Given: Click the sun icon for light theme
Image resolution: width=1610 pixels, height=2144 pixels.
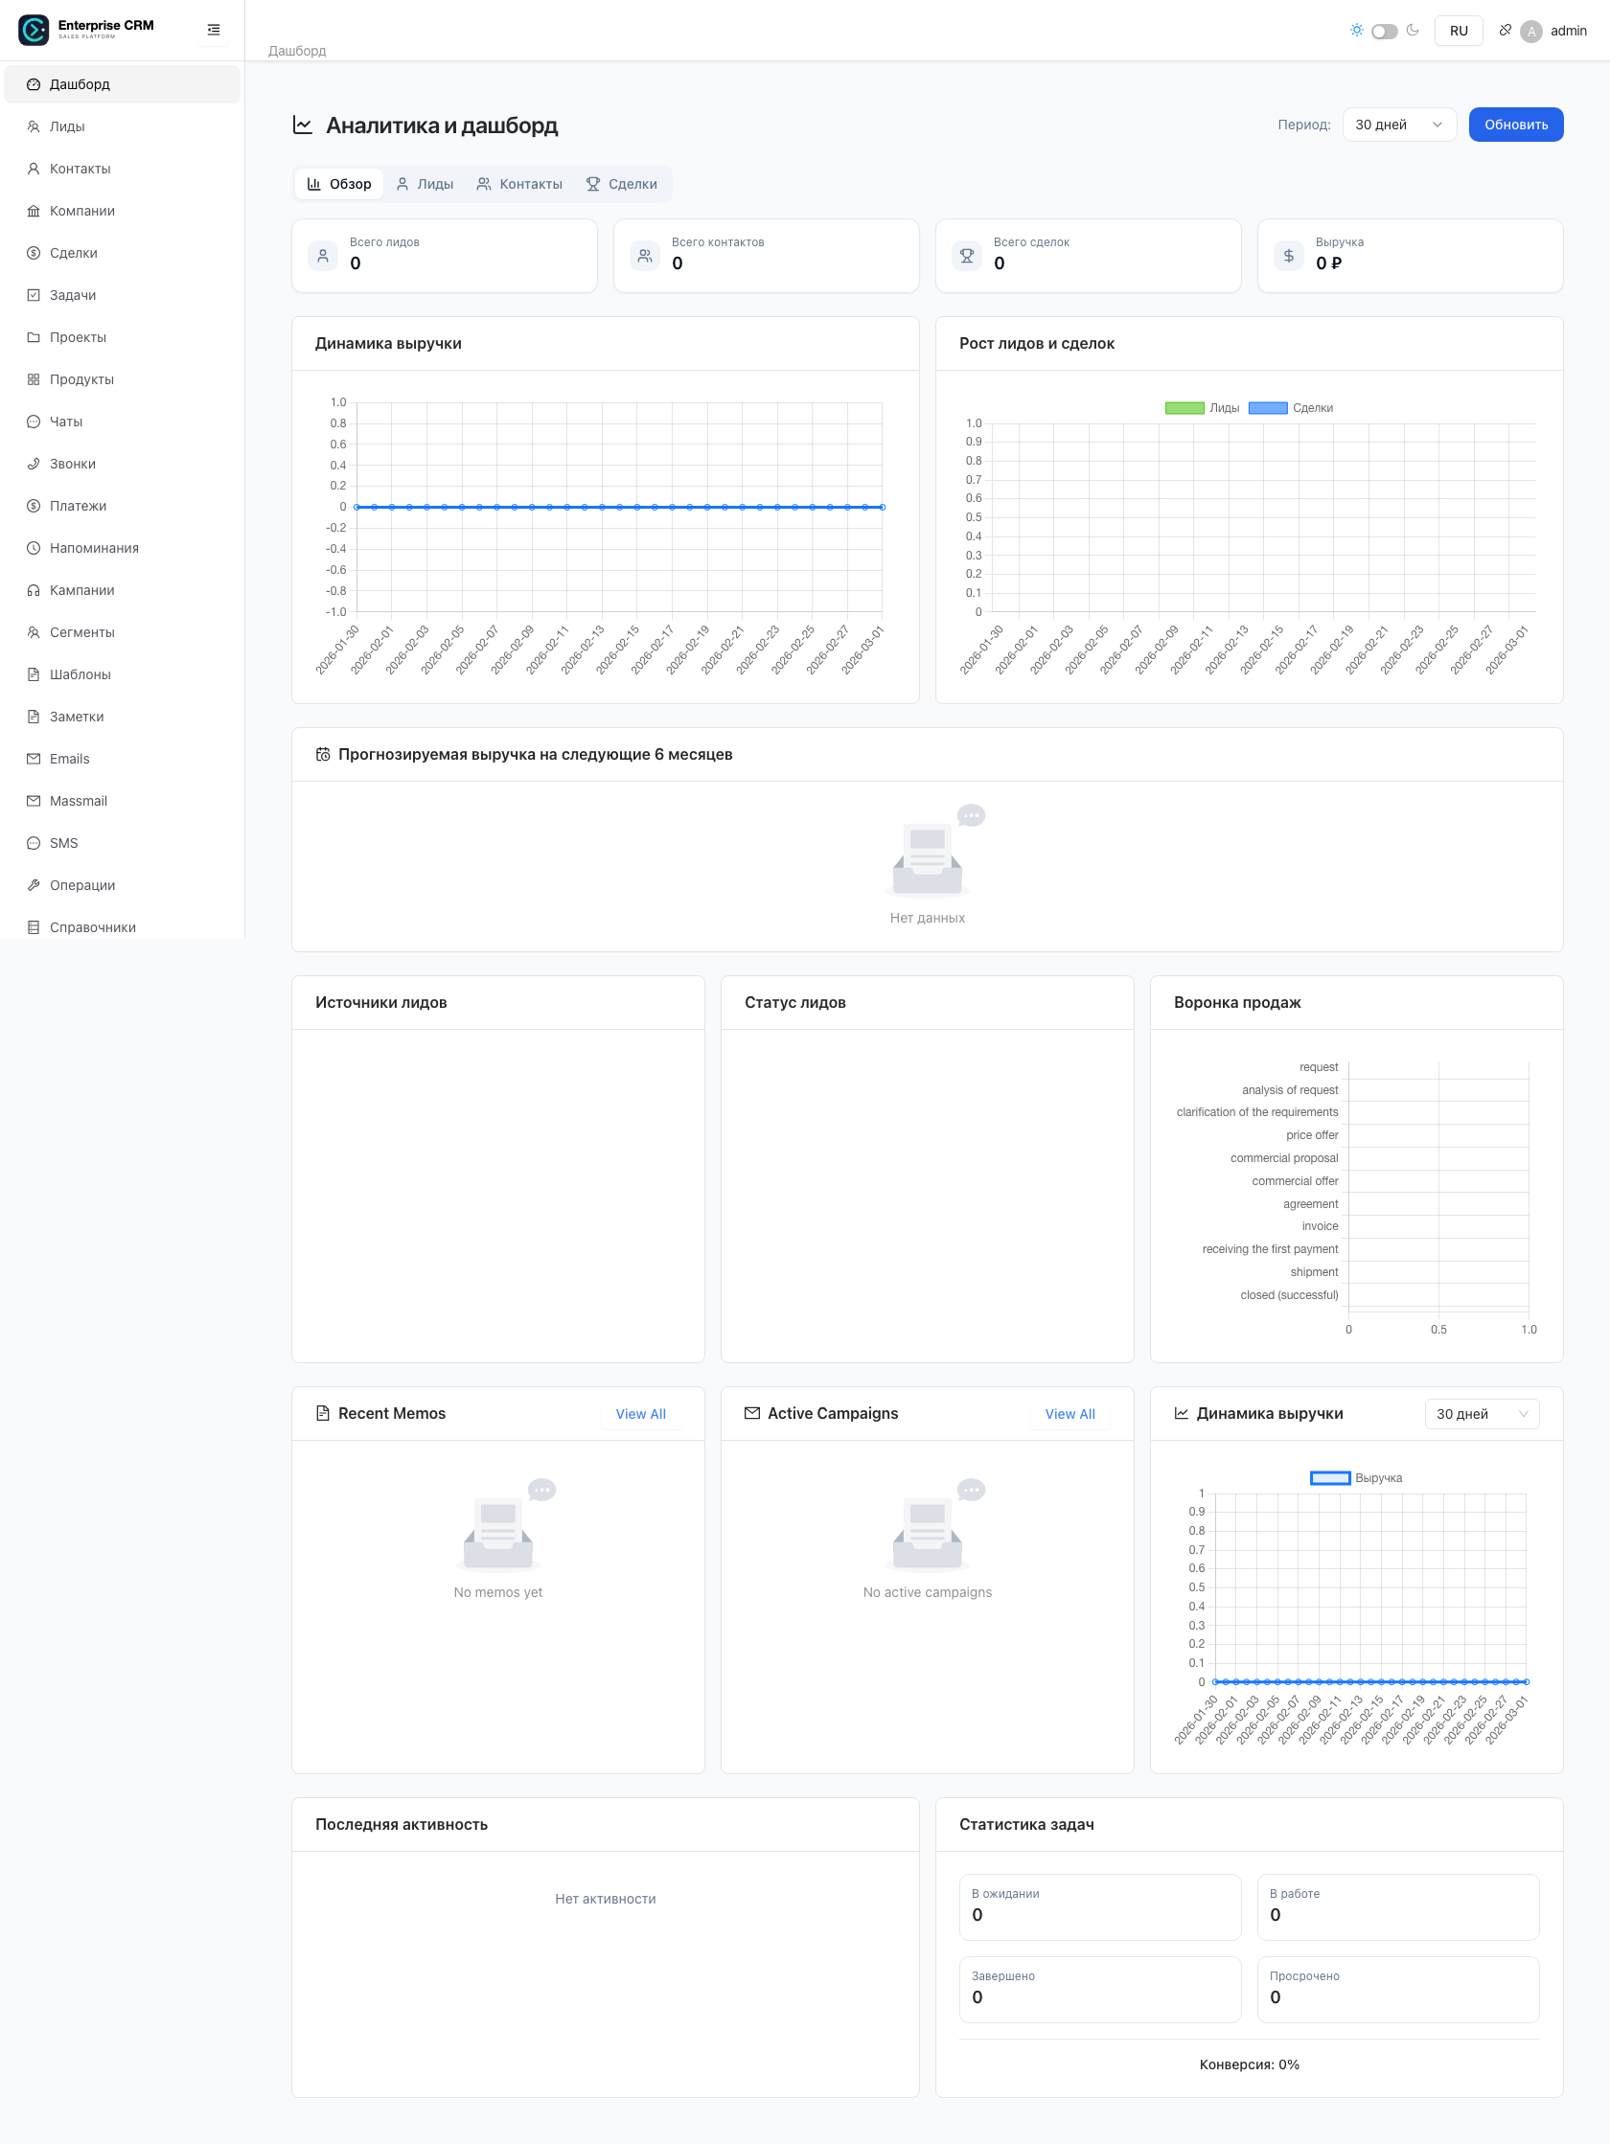Looking at the screenshot, I should coord(1356,30).
